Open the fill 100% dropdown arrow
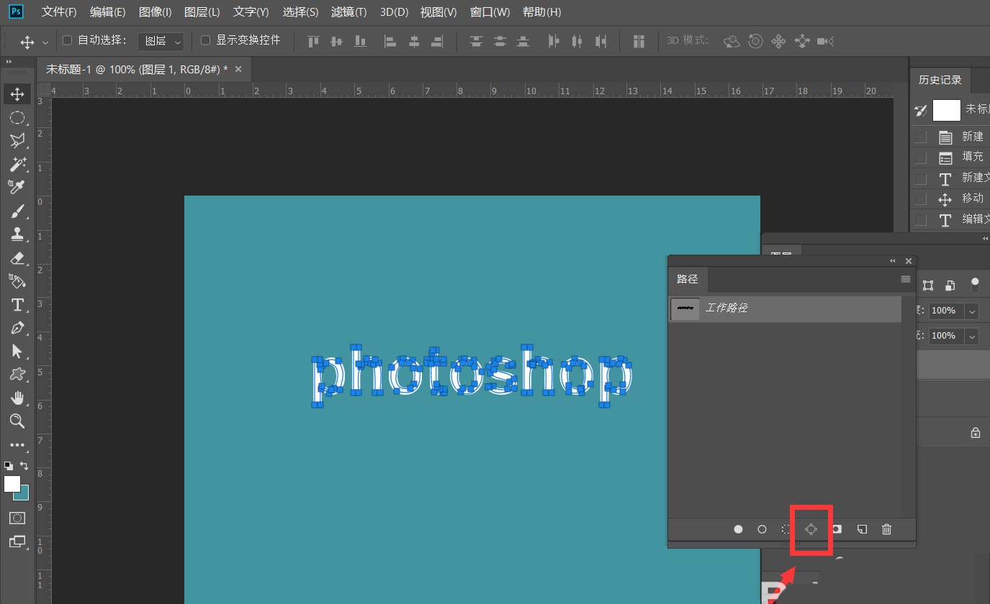This screenshot has width=990, height=604. (x=973, y=337)
